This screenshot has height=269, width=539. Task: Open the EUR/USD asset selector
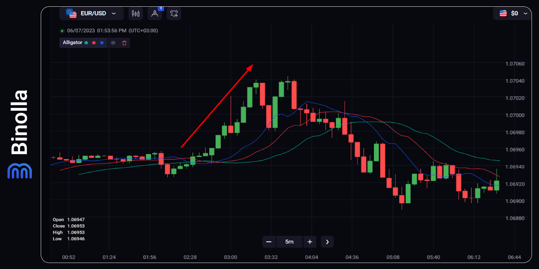[92, 13]
